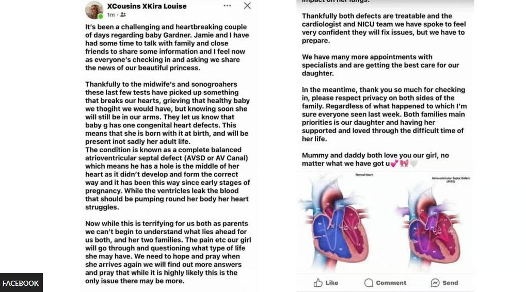Click the FACEBOOK source caption label

pyautogui.click(x=21, y=283)
